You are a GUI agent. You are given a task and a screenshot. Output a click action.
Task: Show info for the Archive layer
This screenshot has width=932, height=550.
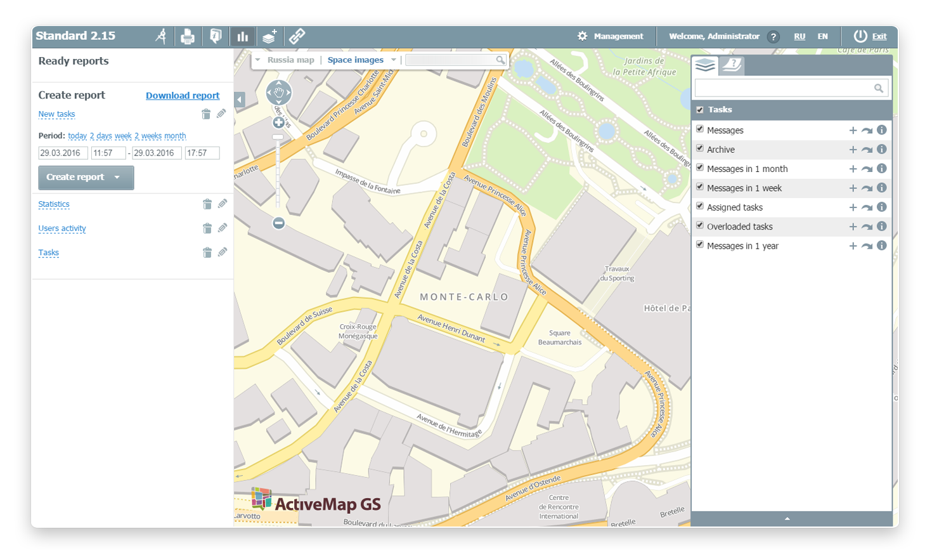pos(881,150)
